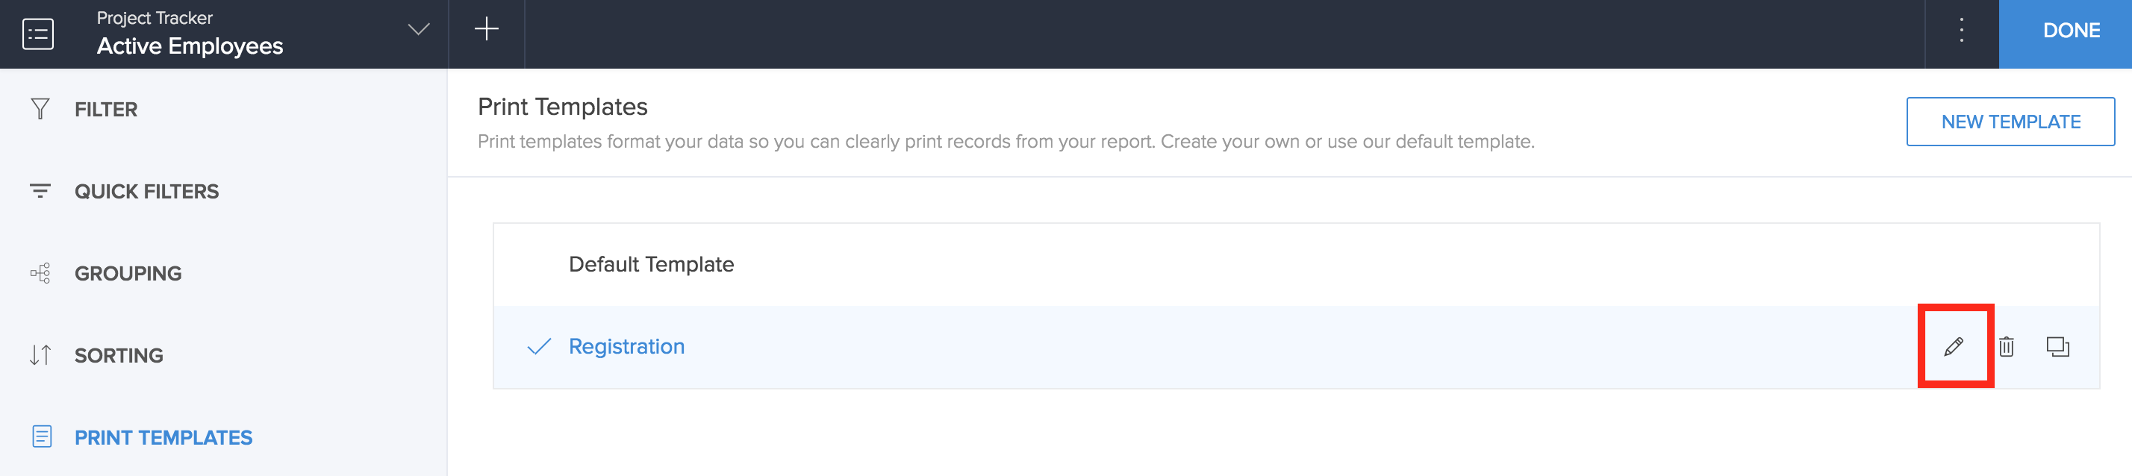
Task: Open the Registration template link
Action: [x=626, y=346]
